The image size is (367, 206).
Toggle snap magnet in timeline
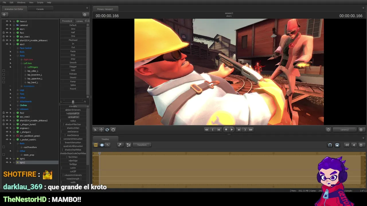point(330,145)
